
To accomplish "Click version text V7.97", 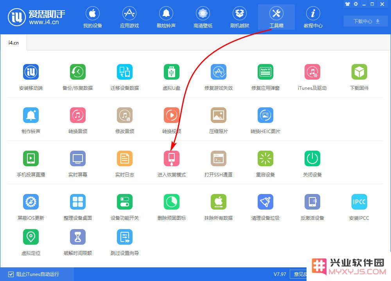I will 280,274.
